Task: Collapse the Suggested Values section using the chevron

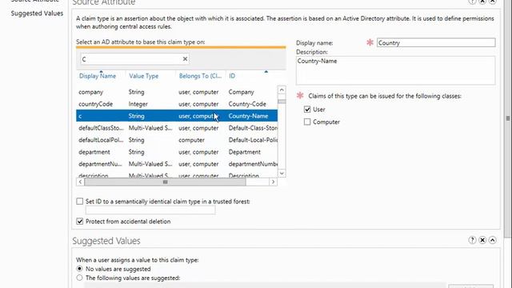Action: pos(493,240)
